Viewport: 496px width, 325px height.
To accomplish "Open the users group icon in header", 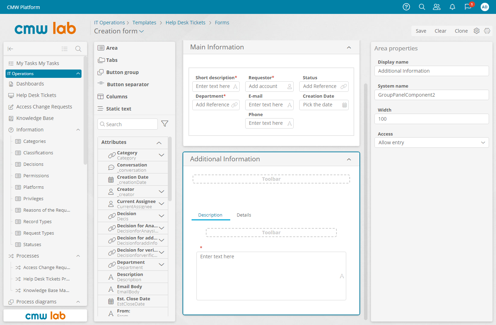I will pos(437,7).
